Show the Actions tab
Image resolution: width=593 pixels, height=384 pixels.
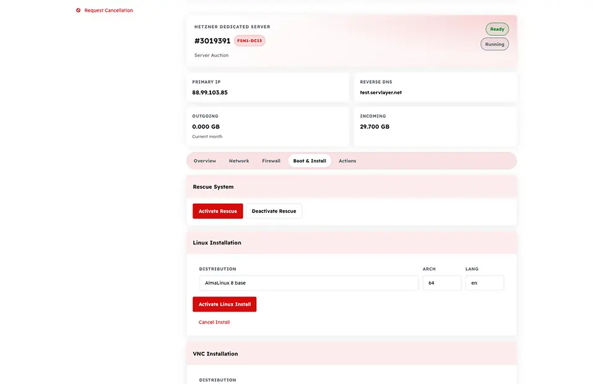click(x=347, y=161)
